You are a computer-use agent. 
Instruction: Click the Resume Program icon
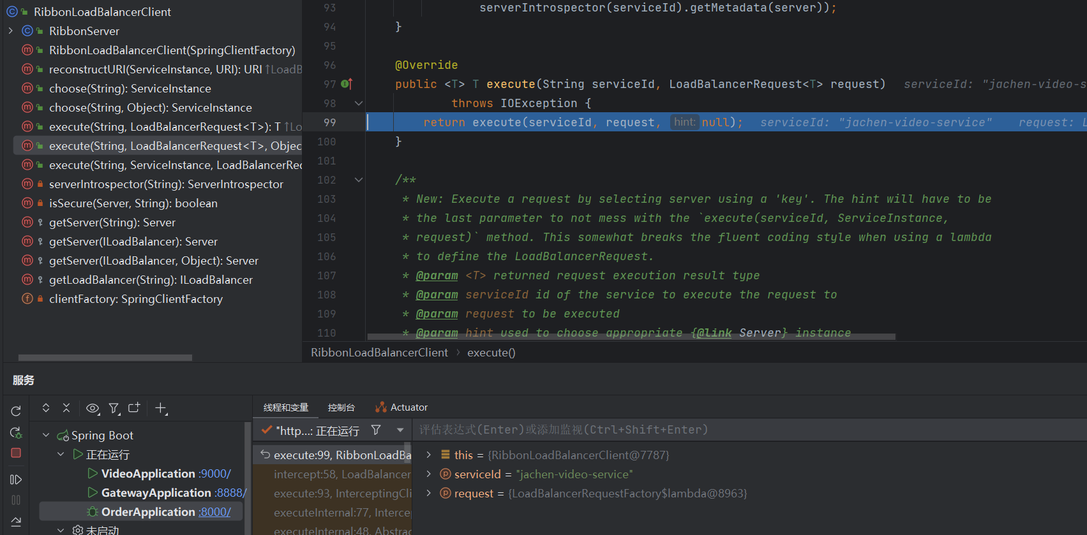[16, 480]
